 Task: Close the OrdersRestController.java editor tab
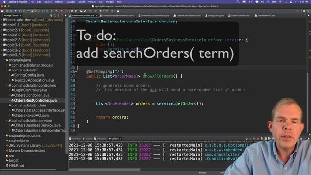coord(97,15)
